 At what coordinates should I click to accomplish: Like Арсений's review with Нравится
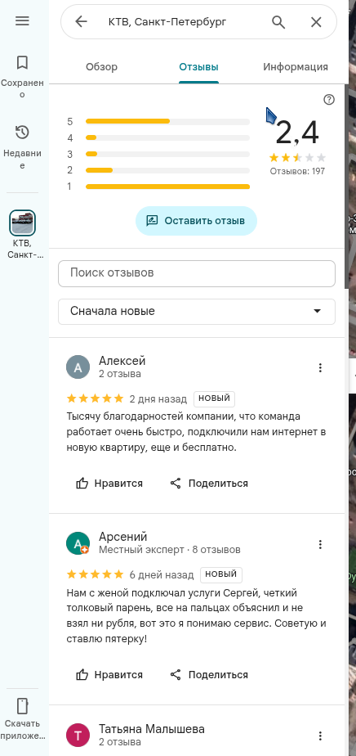tap(109, 674)
